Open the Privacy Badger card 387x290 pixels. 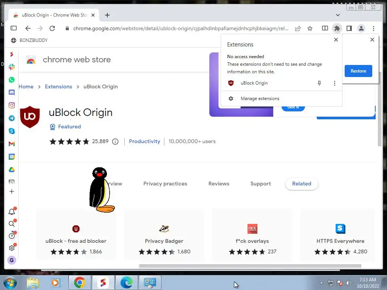[164, 234]
